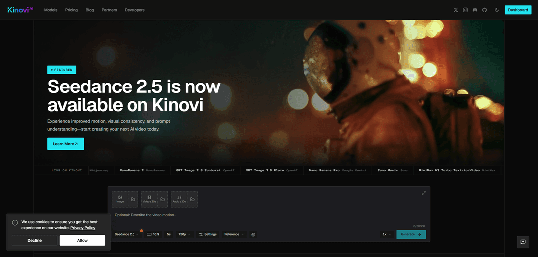Go to the Dashboard
The height and width of the screenshot is (257, 538).
click(518, 10)
